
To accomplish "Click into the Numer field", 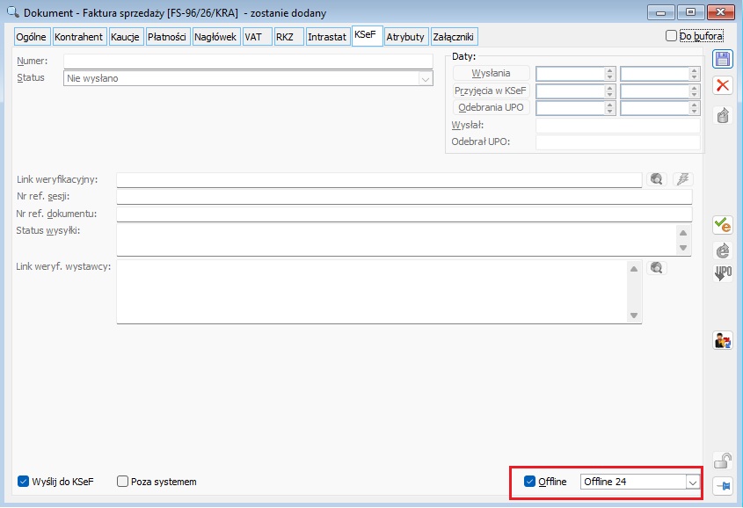I will tap(248, 62).
